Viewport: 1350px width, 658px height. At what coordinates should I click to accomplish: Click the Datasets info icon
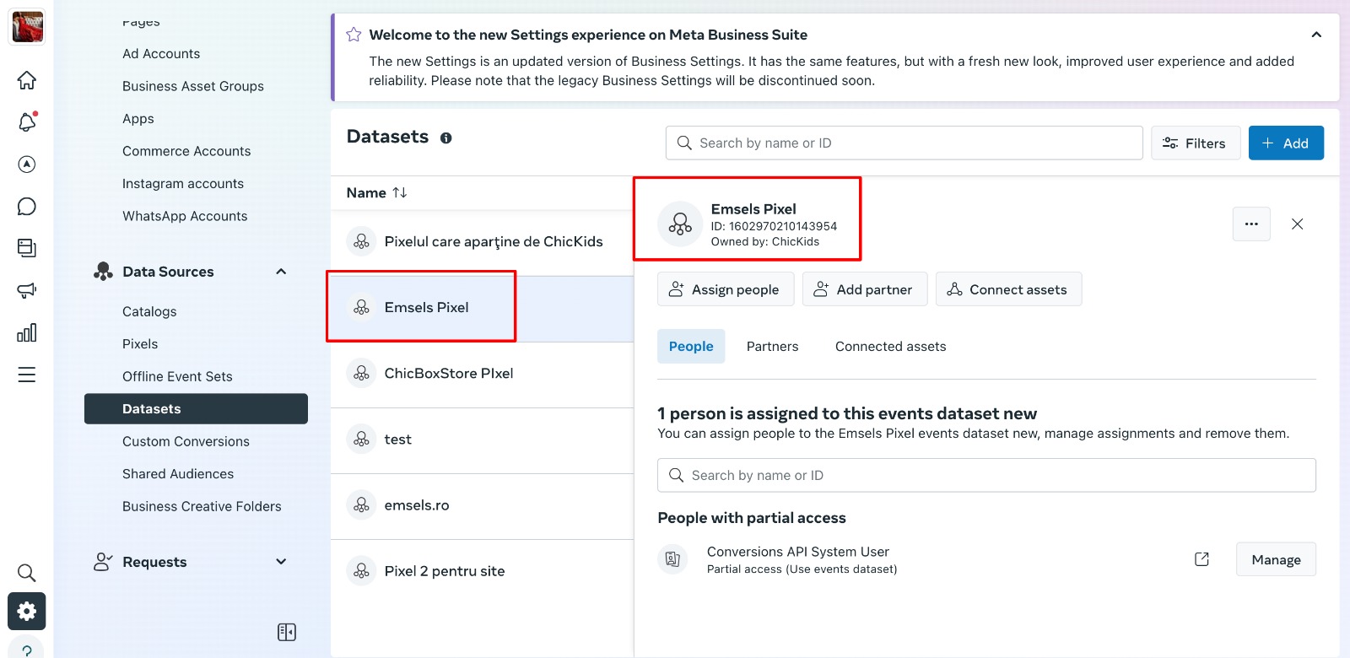pos(445,138)
